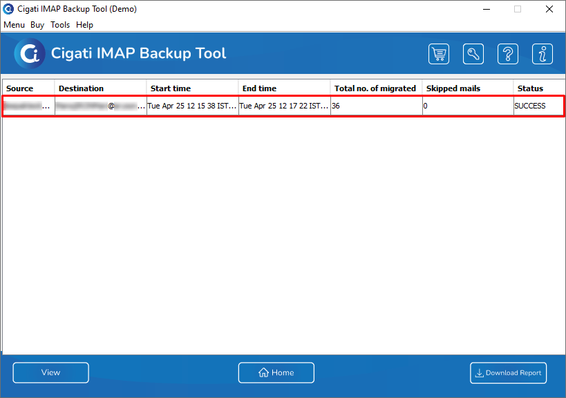The height and width of the screenshot is (398, 566).
Task: Open the Buy menu
Action: pyautogui.click(x=37, y=25)
